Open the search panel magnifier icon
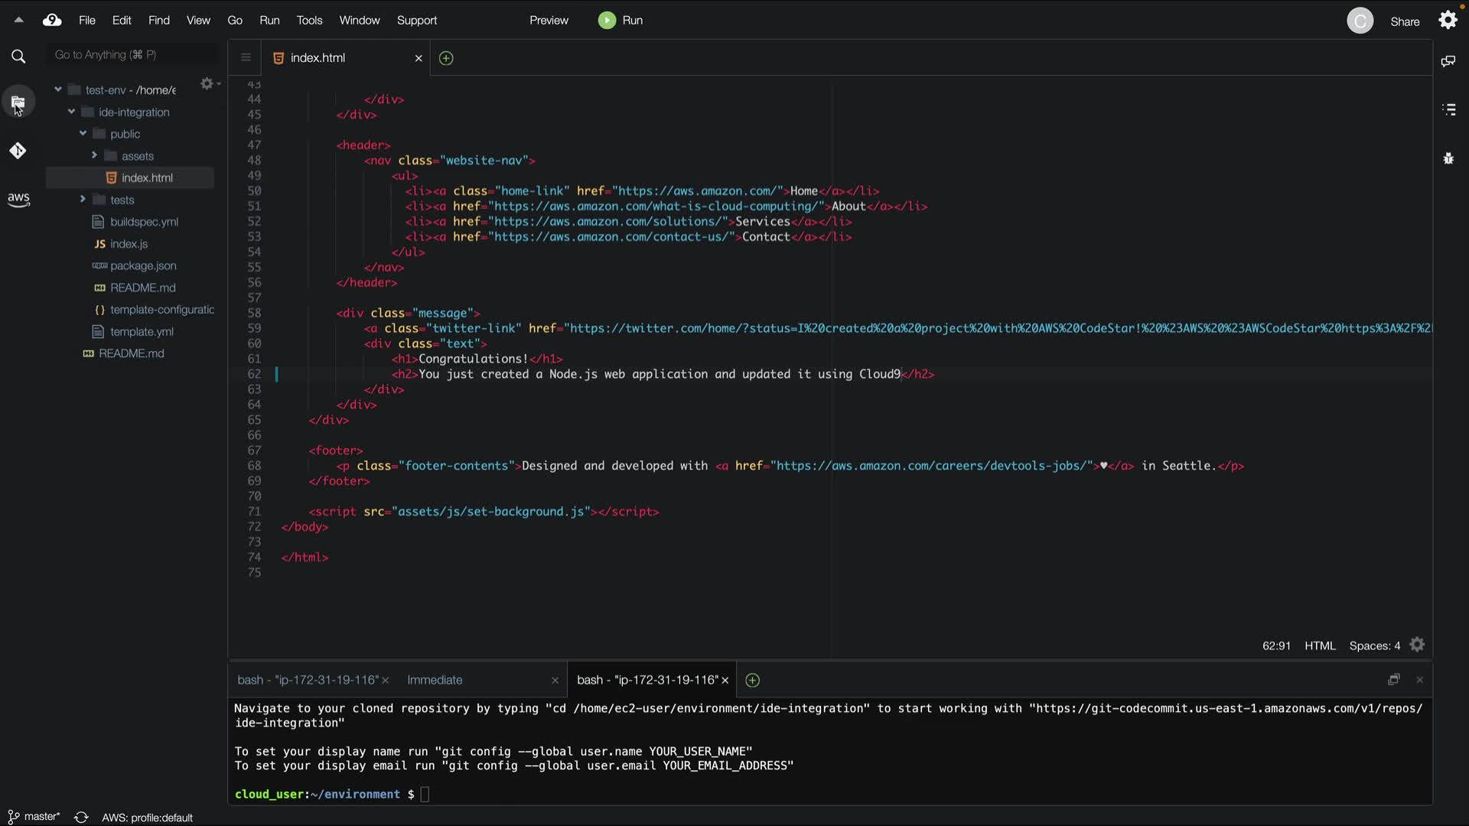 18,56
